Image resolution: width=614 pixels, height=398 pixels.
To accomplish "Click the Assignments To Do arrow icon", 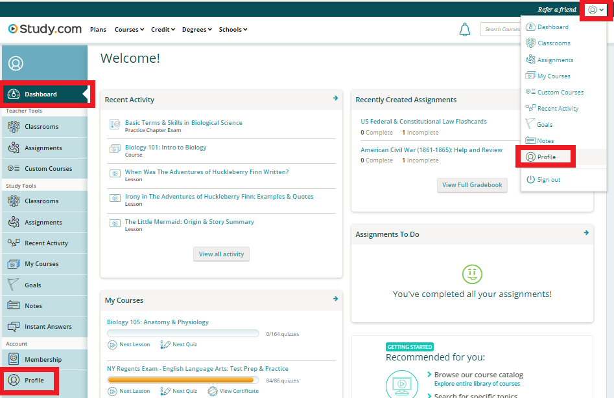I will pyautogui.click(x=586, y=233).
